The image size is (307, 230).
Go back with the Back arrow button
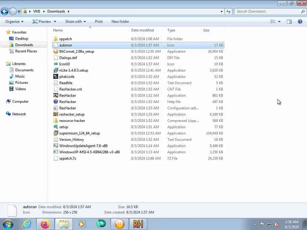click(4, 12)
